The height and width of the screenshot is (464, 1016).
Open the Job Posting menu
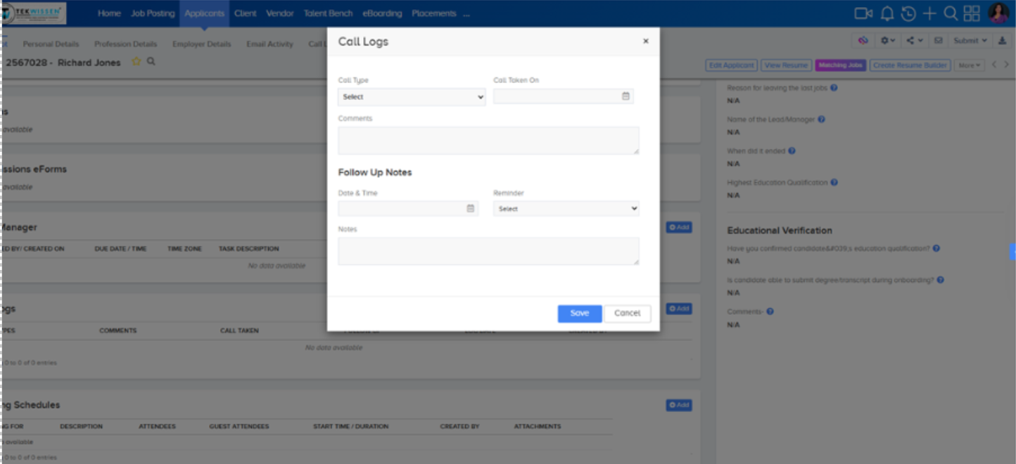(x=153, y=13)
